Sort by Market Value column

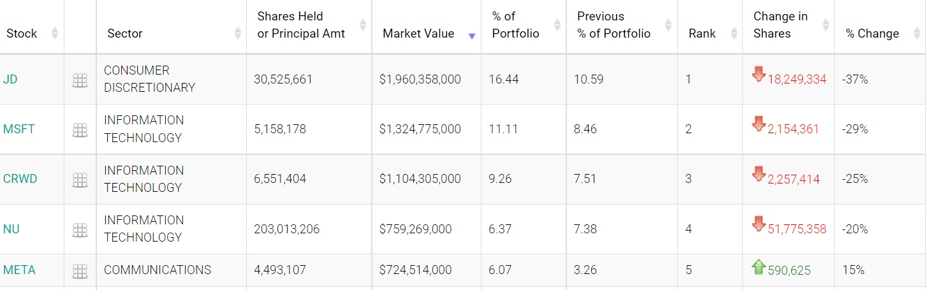[418, 33]
